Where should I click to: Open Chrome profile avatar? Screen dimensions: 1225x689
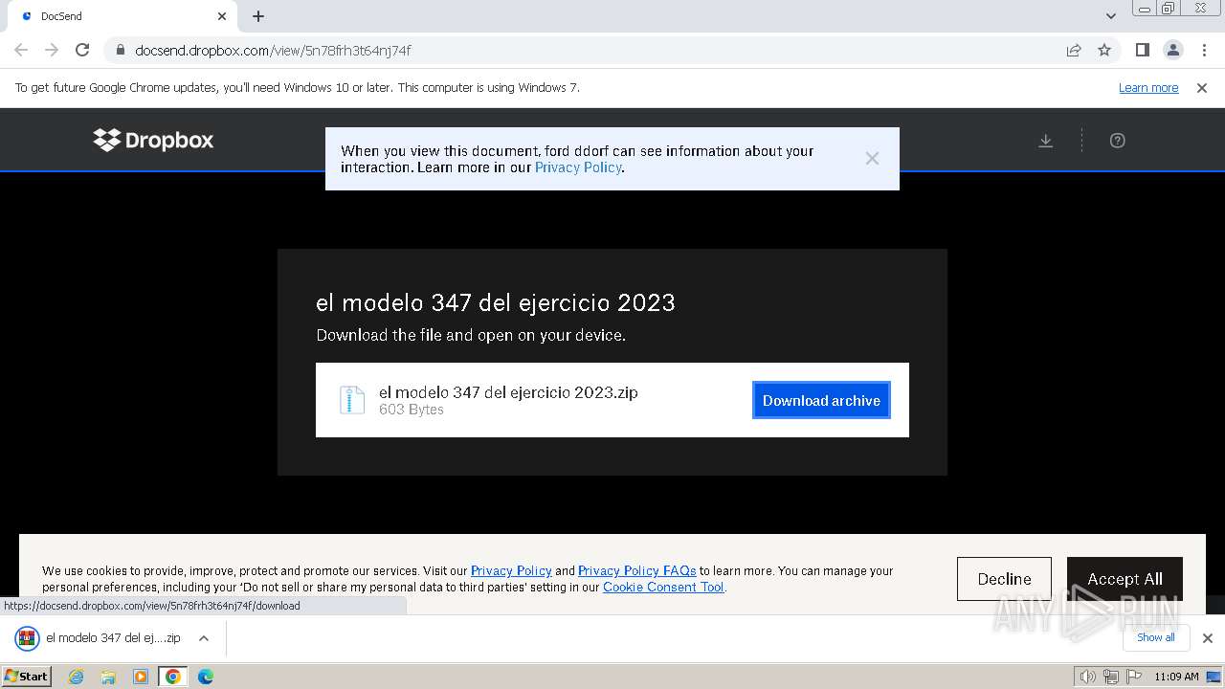pos(1172,50)
